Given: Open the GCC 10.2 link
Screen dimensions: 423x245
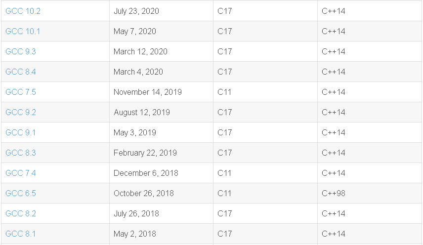Looking at the screenshot, I should tap(23, 11).
